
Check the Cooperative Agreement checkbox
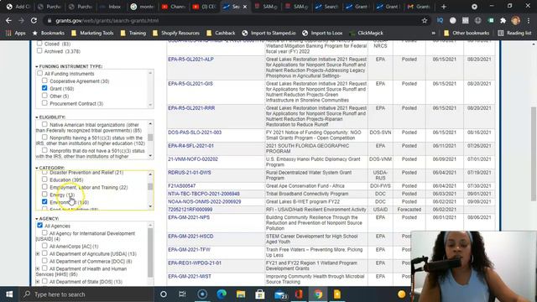44,81
